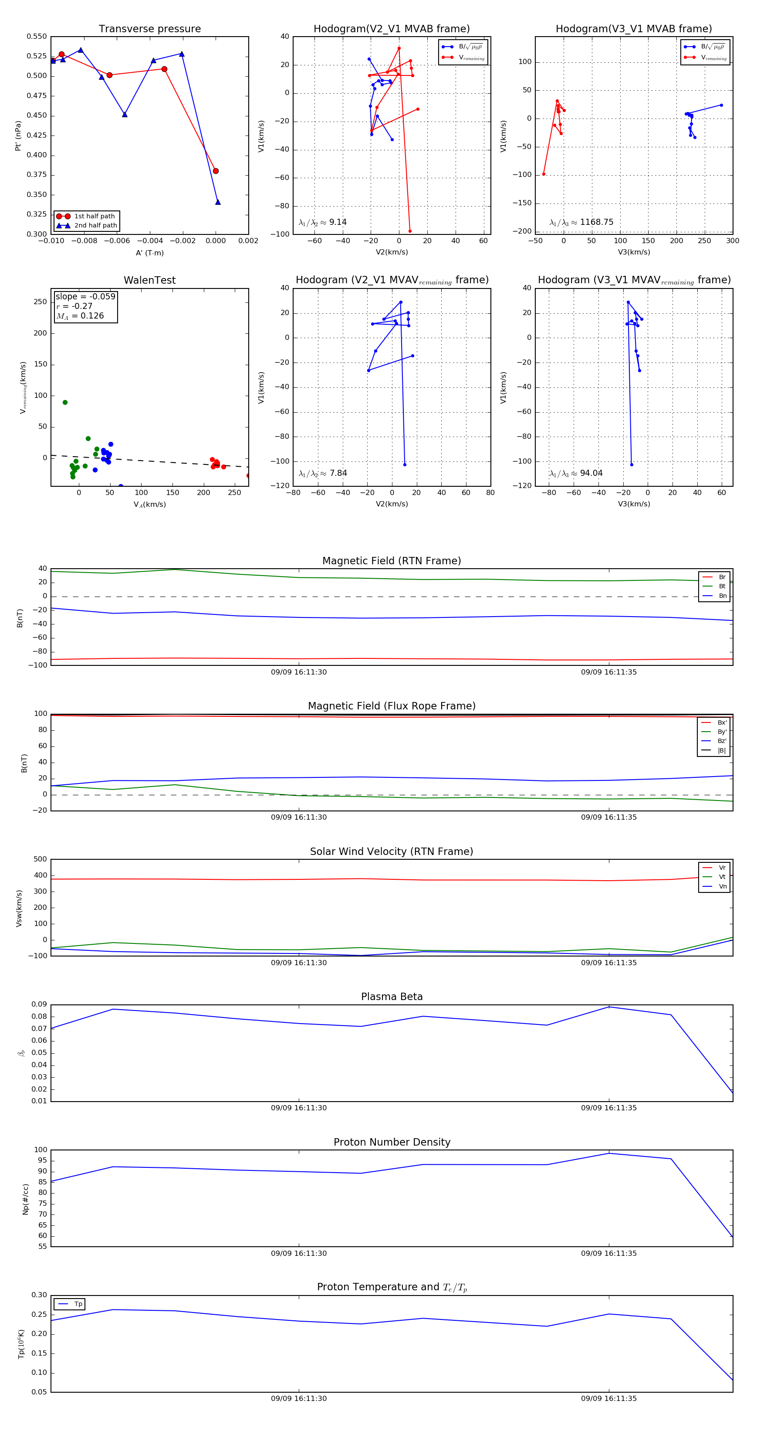Image resolution: width=784 pixels, height=1438 pixels.
Task: Select the Bn legend entry
Action: pyautogui.click(x=714, y=596)
